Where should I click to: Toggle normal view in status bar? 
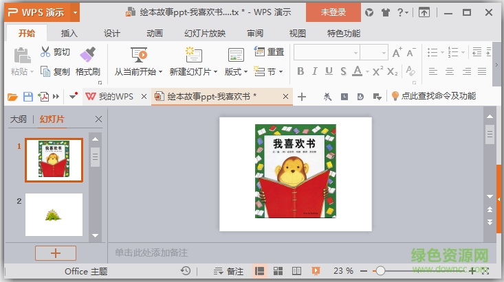(x=259, y=271)
